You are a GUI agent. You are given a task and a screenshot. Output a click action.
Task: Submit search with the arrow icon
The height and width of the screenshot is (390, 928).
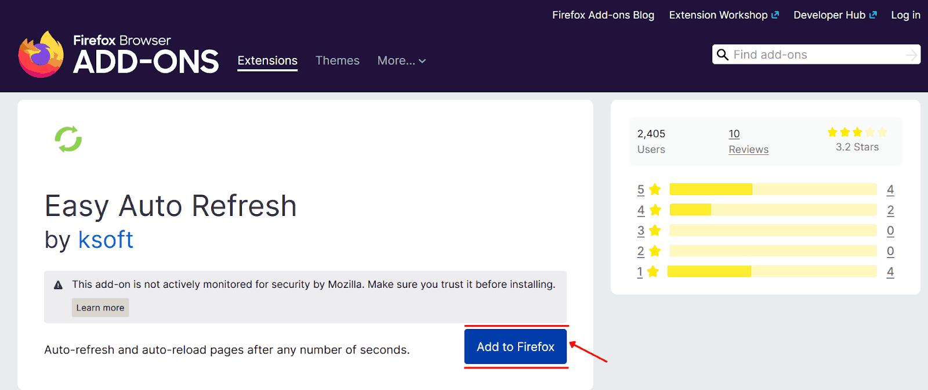click(x=912, y=55)
